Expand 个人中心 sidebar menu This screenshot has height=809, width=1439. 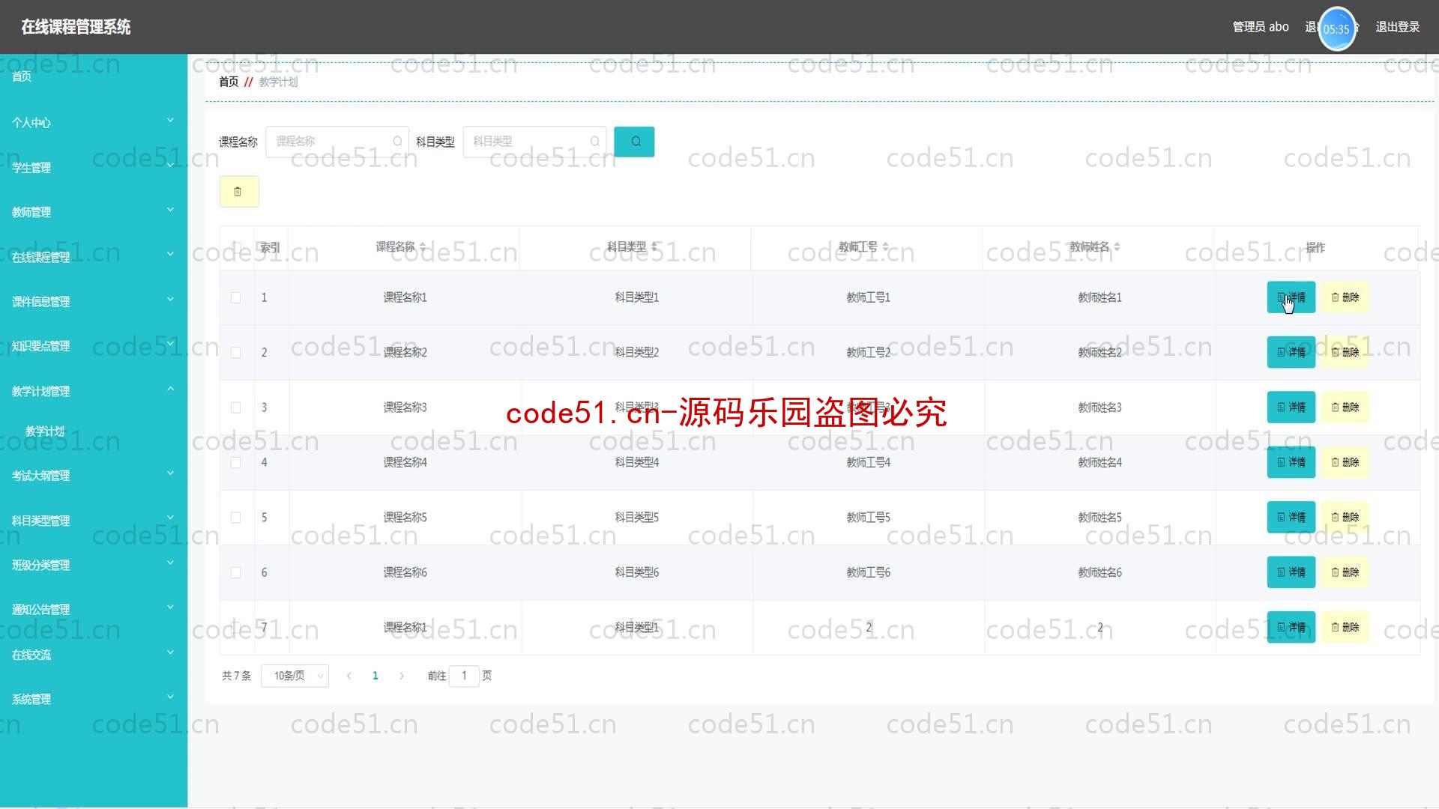[94, 122]
